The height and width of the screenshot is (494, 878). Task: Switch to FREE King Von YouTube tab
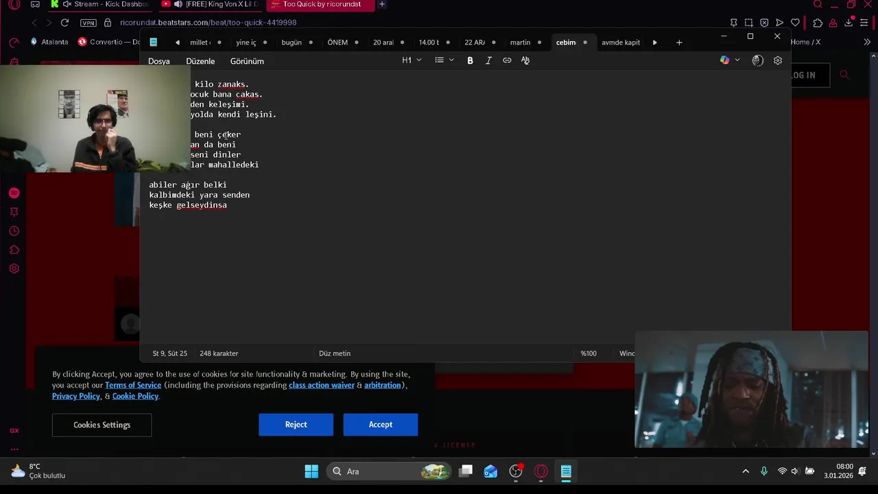pos(210,5)
